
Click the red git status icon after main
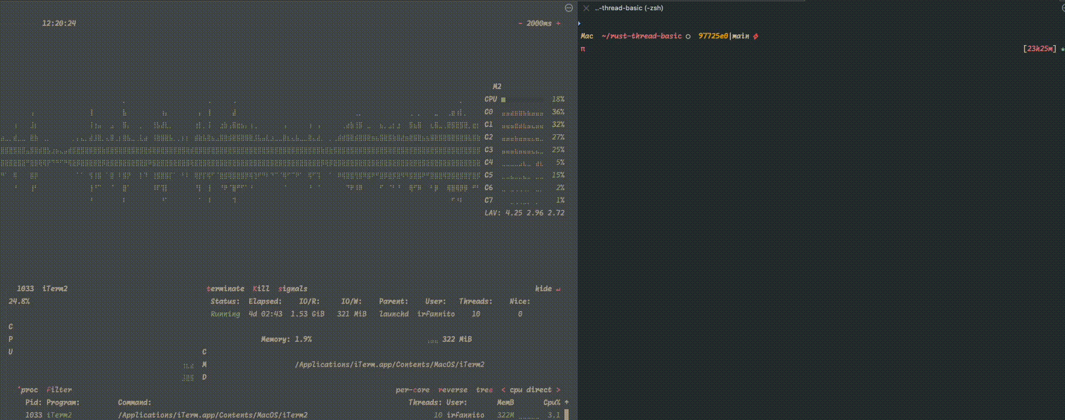[x=756, y=36]
